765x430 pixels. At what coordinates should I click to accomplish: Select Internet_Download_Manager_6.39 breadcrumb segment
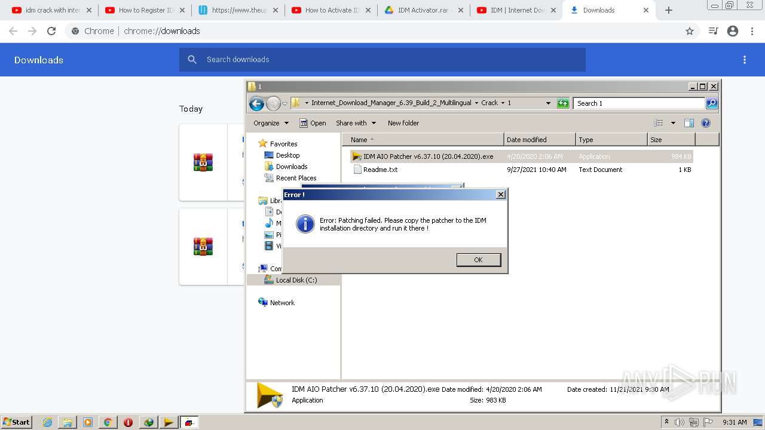point(391,103)
